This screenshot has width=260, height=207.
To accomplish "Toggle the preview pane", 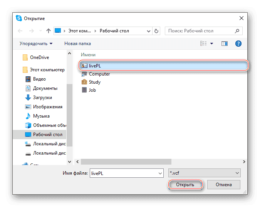I will (225, 44).
